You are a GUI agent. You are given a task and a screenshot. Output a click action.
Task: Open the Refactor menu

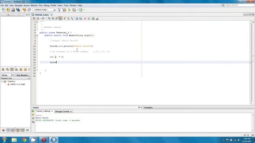coord(34,5)
